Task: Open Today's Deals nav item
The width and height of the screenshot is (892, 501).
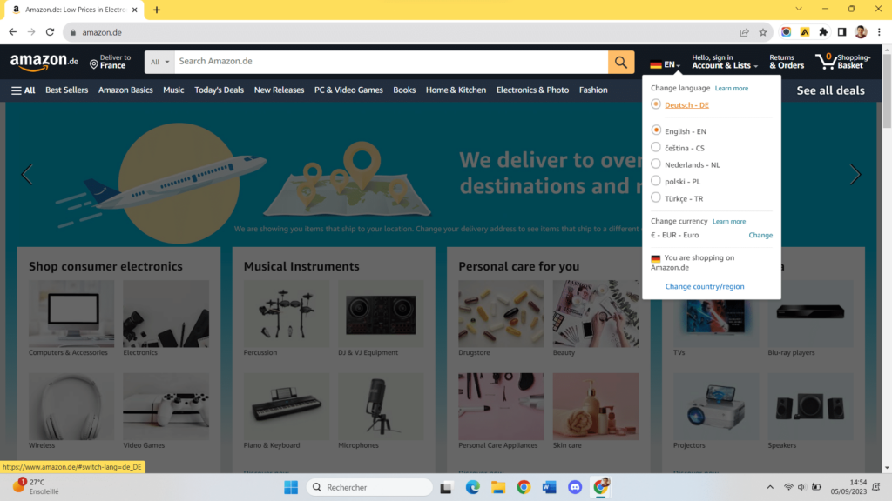Action: pyautogui.click(x=219, y=90)
